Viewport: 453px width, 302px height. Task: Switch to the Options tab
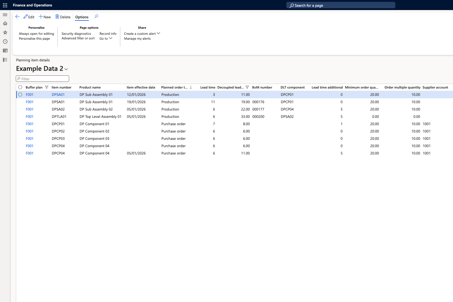pos(82,17)
